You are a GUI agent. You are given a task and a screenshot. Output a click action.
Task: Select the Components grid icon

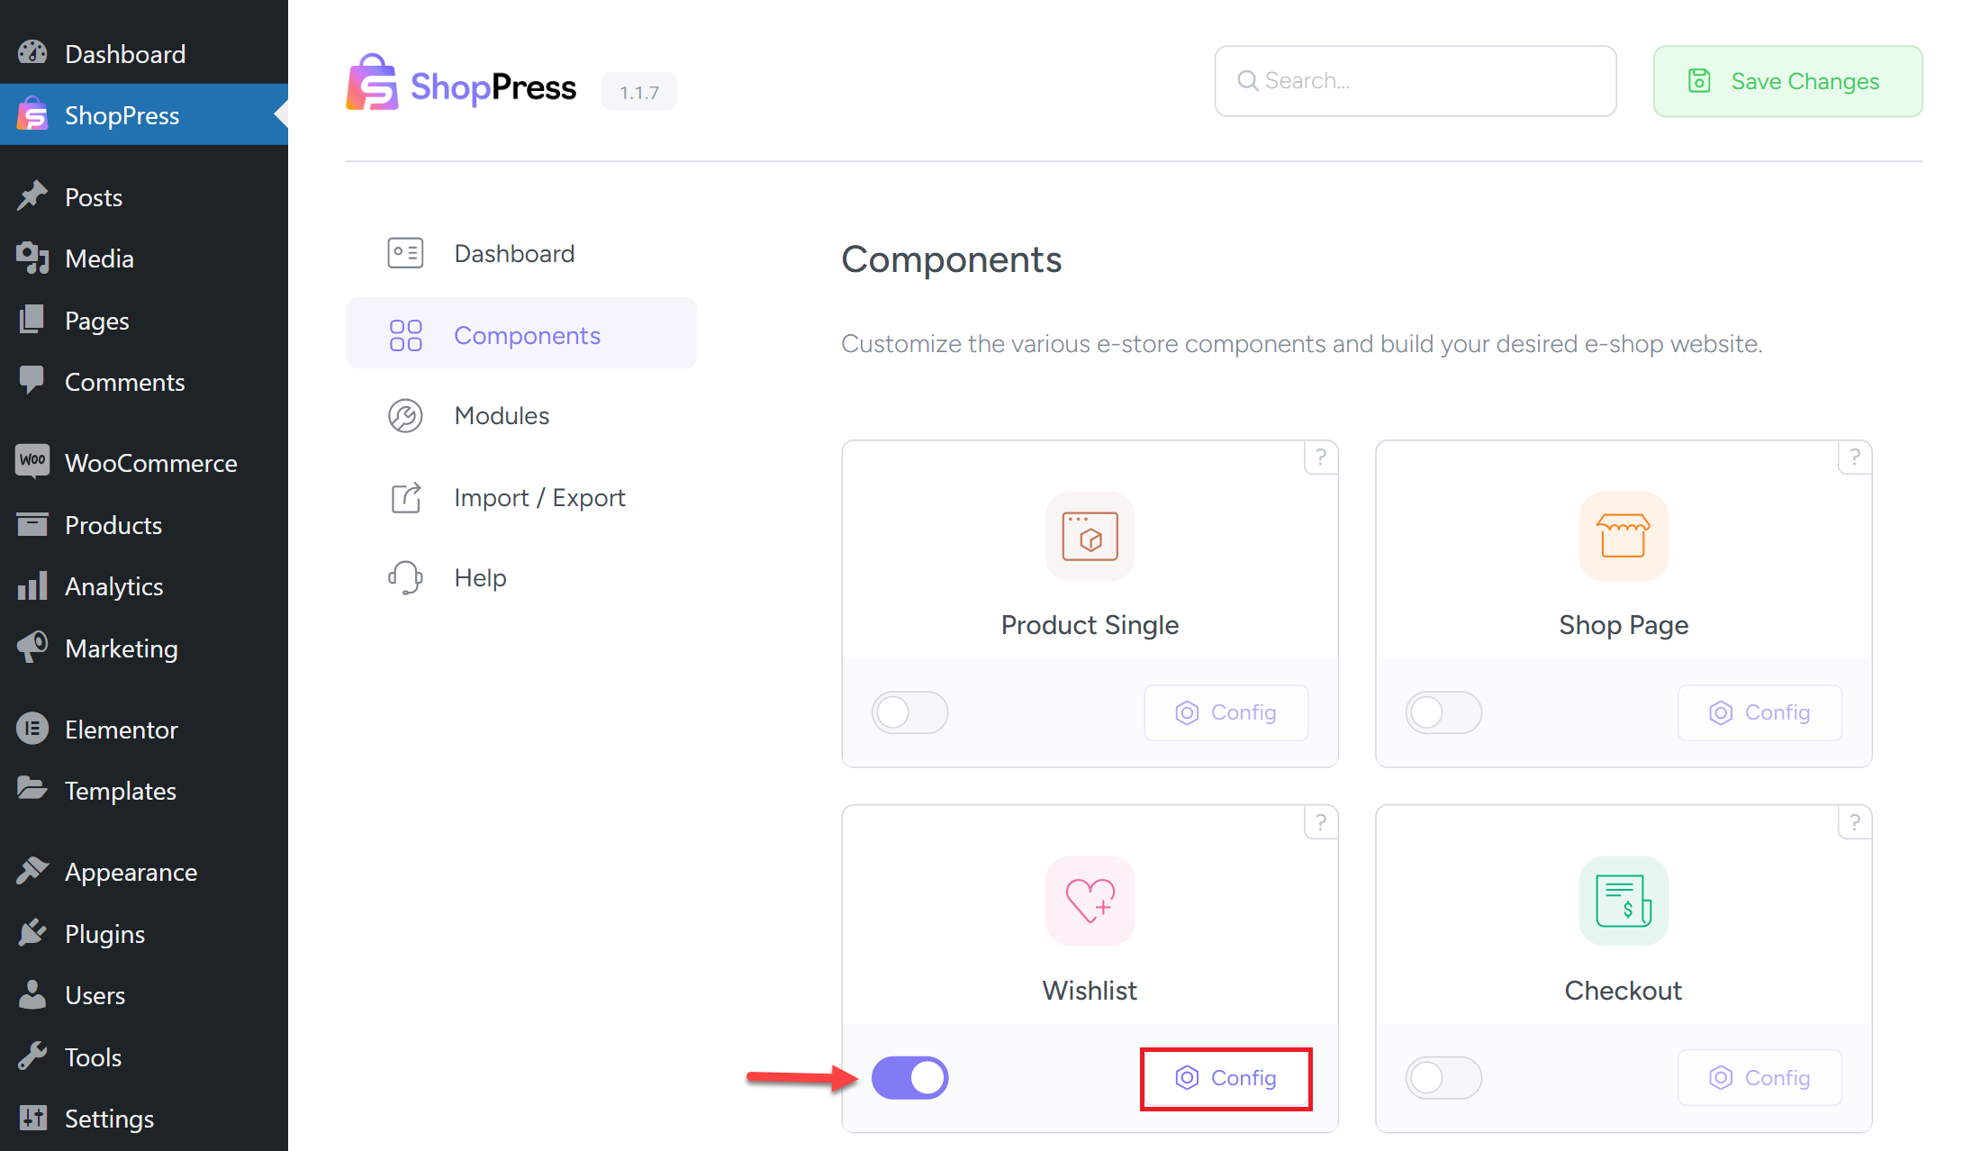pos(405,333)
